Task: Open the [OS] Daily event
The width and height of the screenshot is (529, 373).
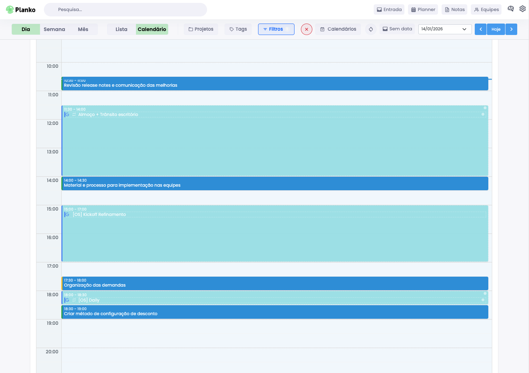Action: tap(275, 298)
